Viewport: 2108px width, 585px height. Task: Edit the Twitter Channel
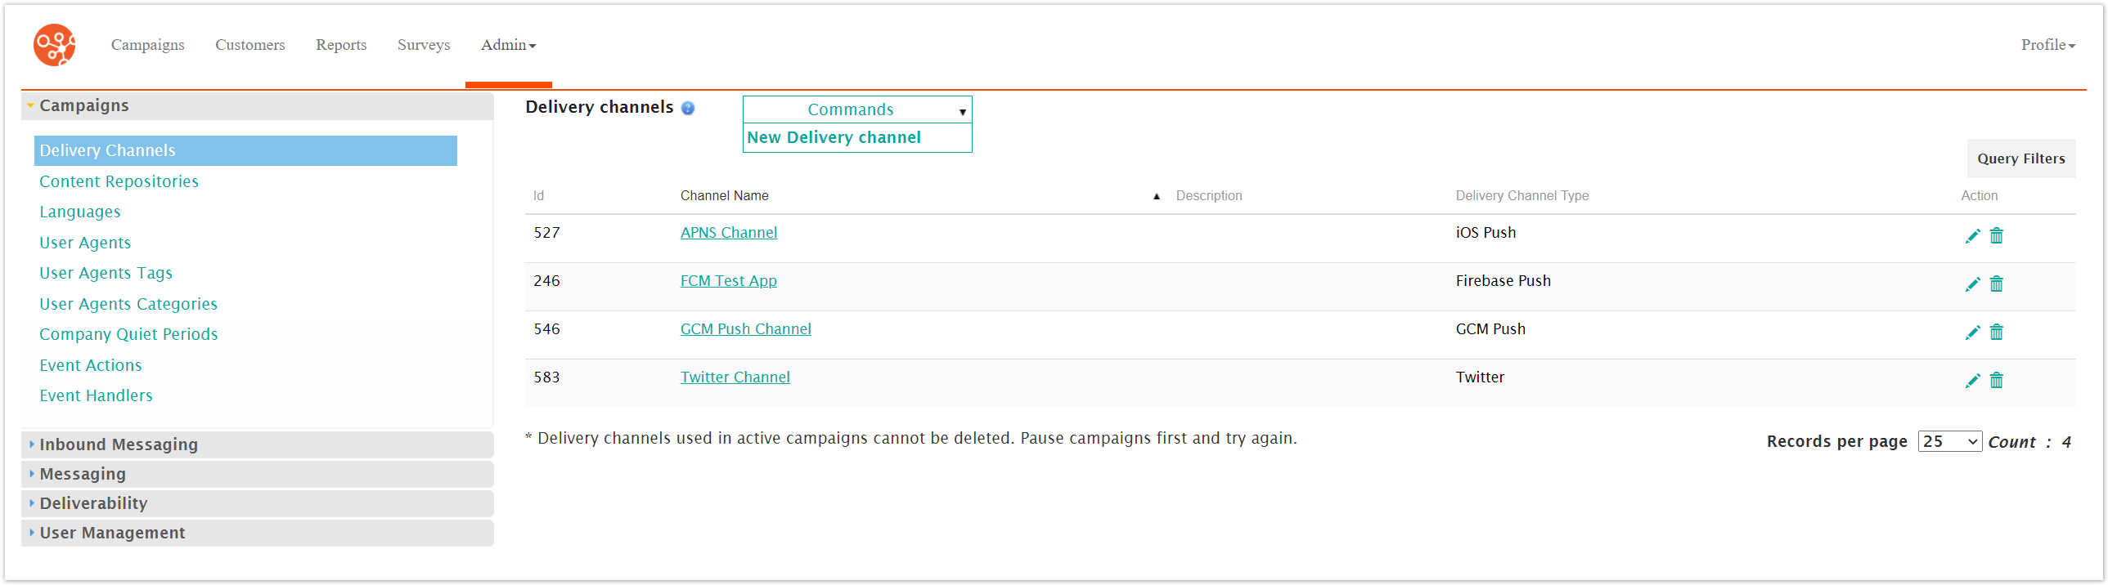point(1973,380)
